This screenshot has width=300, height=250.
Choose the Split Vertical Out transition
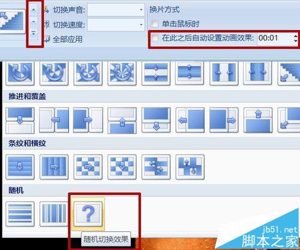[x=257, y=73]
